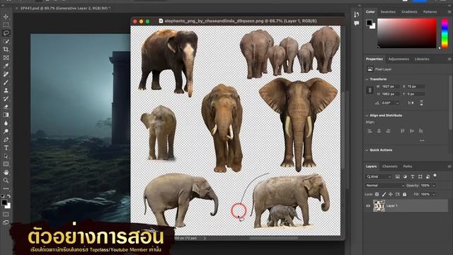The height and width of the screenshot is (255, 453).
Task: Collapse the Quick Actions section
Action: tap(367, 150)
